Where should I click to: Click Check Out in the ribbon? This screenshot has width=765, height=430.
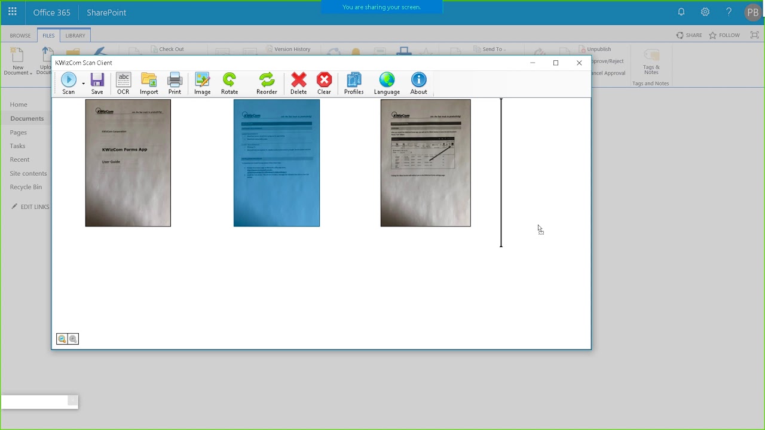pos(167,49)
